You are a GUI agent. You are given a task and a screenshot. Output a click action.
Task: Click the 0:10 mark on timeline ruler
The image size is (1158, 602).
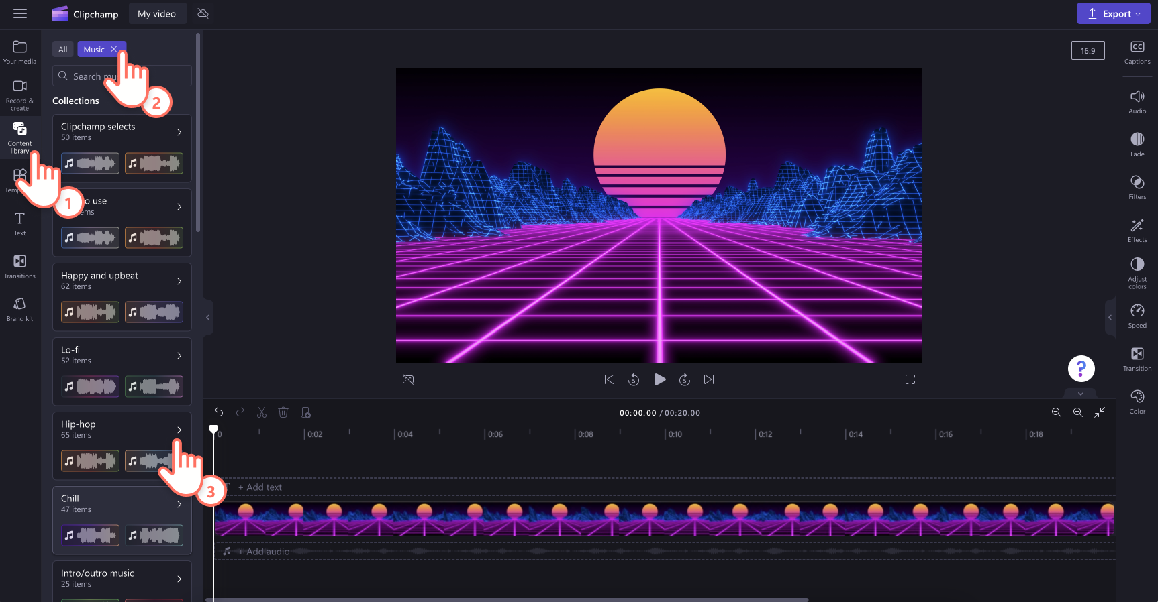tap(674, 434)
